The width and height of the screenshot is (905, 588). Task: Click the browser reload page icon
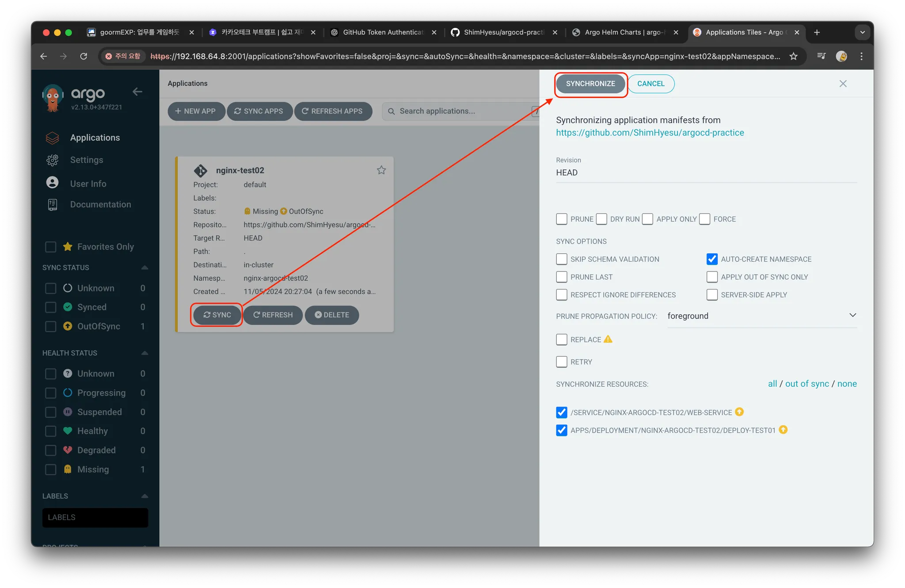click(x=84, y=56)
